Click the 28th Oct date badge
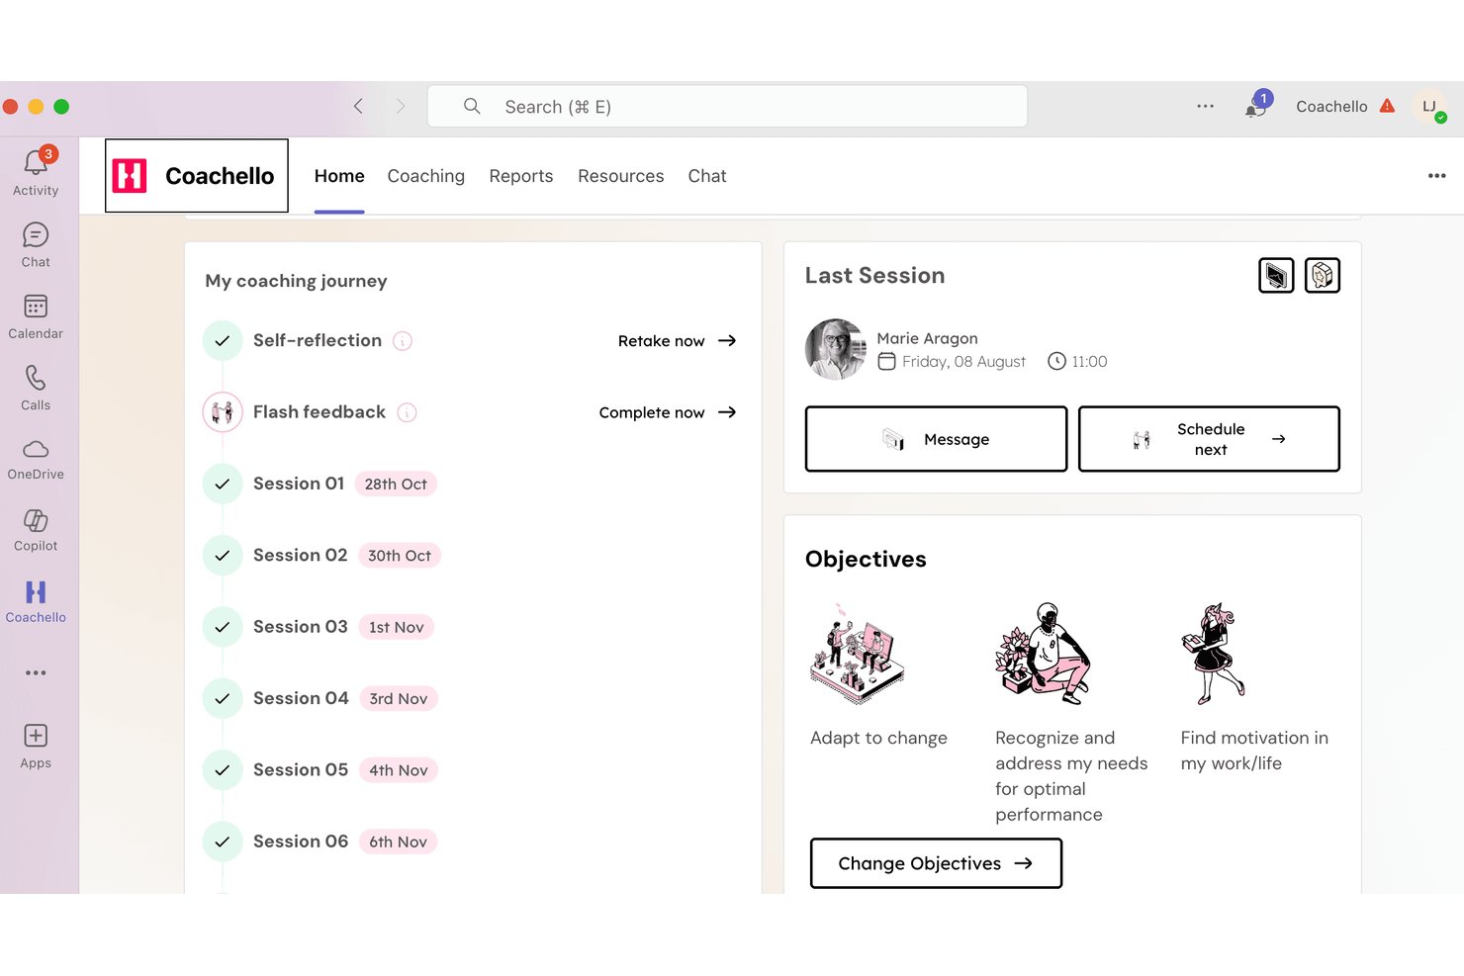 coord(396,484)
